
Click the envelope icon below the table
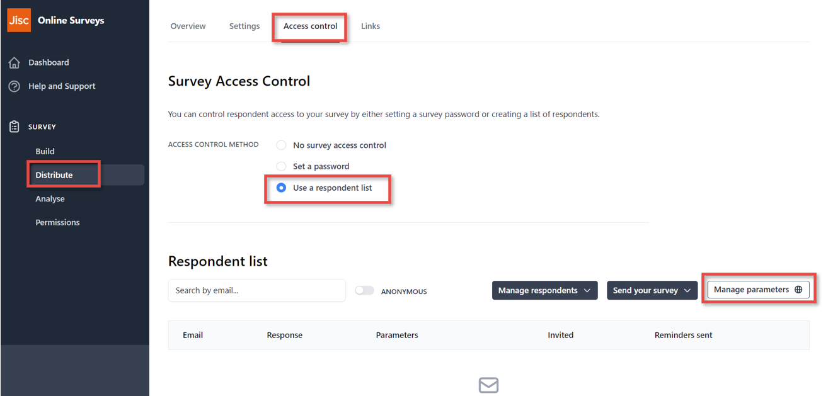[488, 385]
